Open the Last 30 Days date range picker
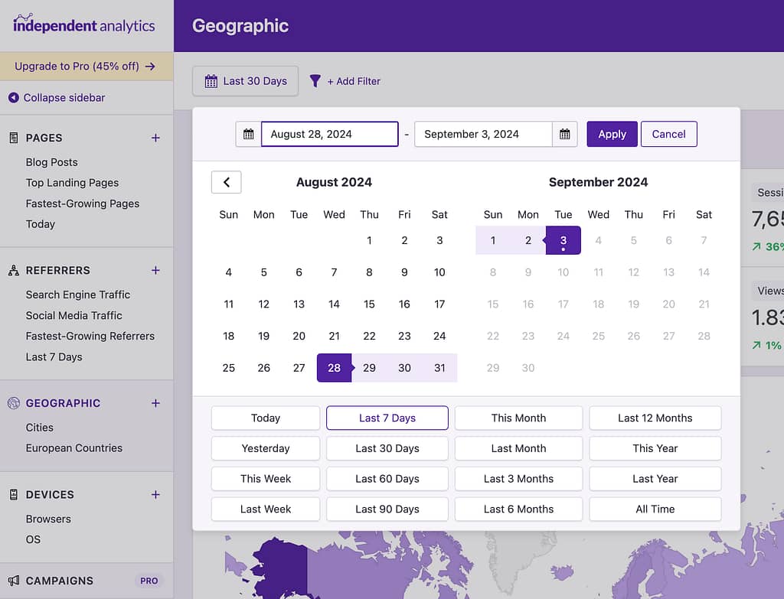This screenshot has width=784, height=599. pyautogui.click(x=245, y=81)
